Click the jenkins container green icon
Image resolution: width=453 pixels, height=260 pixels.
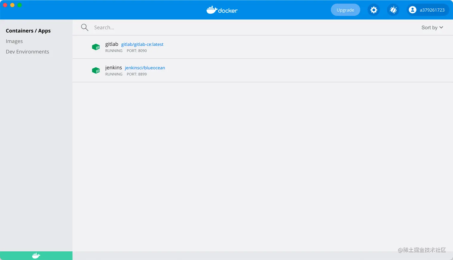96,70
